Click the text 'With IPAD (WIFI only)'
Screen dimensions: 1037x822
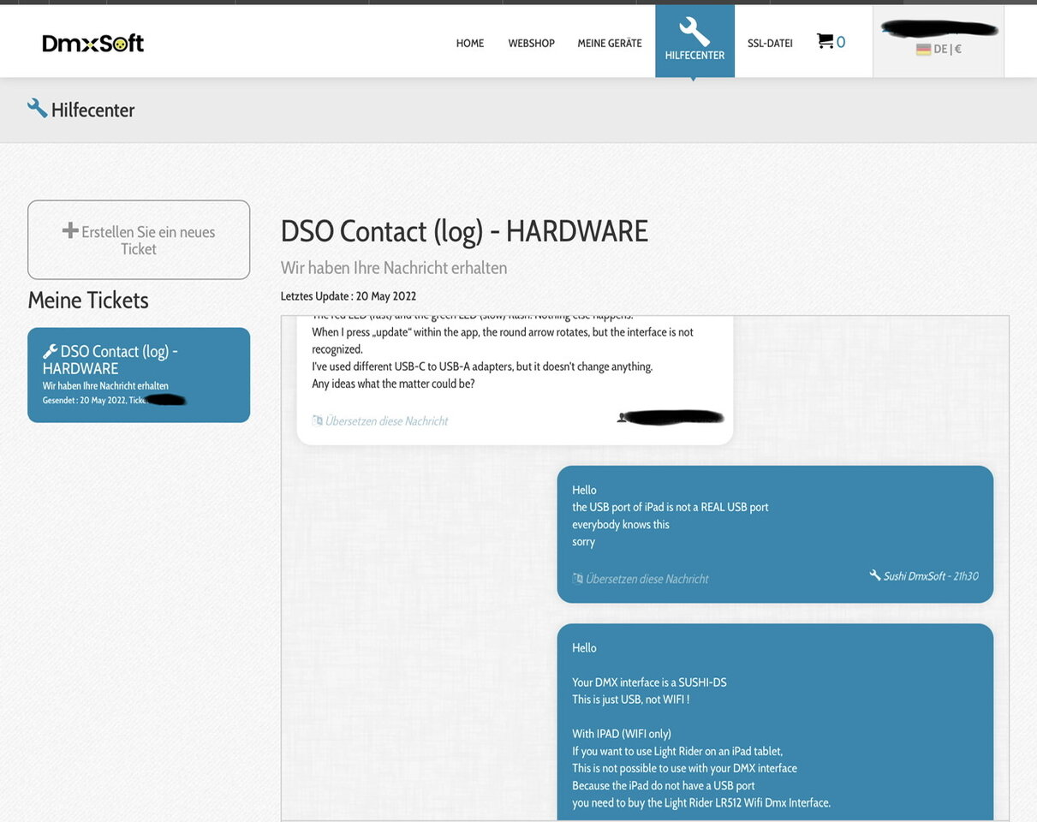pyautogui.click(x=622, y=734)
